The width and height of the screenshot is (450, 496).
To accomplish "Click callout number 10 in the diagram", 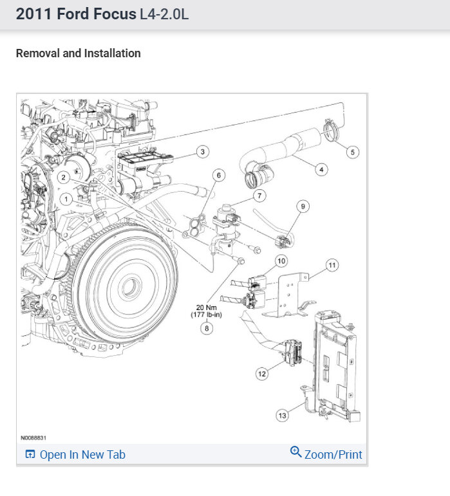I will [x=281, y=261].
